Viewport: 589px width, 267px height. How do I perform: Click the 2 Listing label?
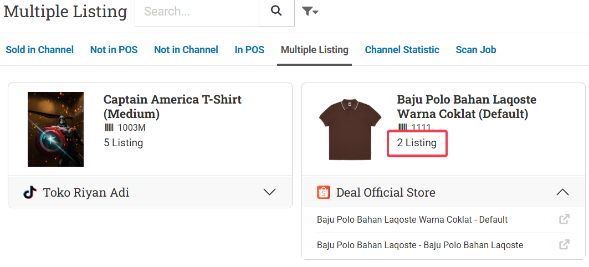(417, 143)
